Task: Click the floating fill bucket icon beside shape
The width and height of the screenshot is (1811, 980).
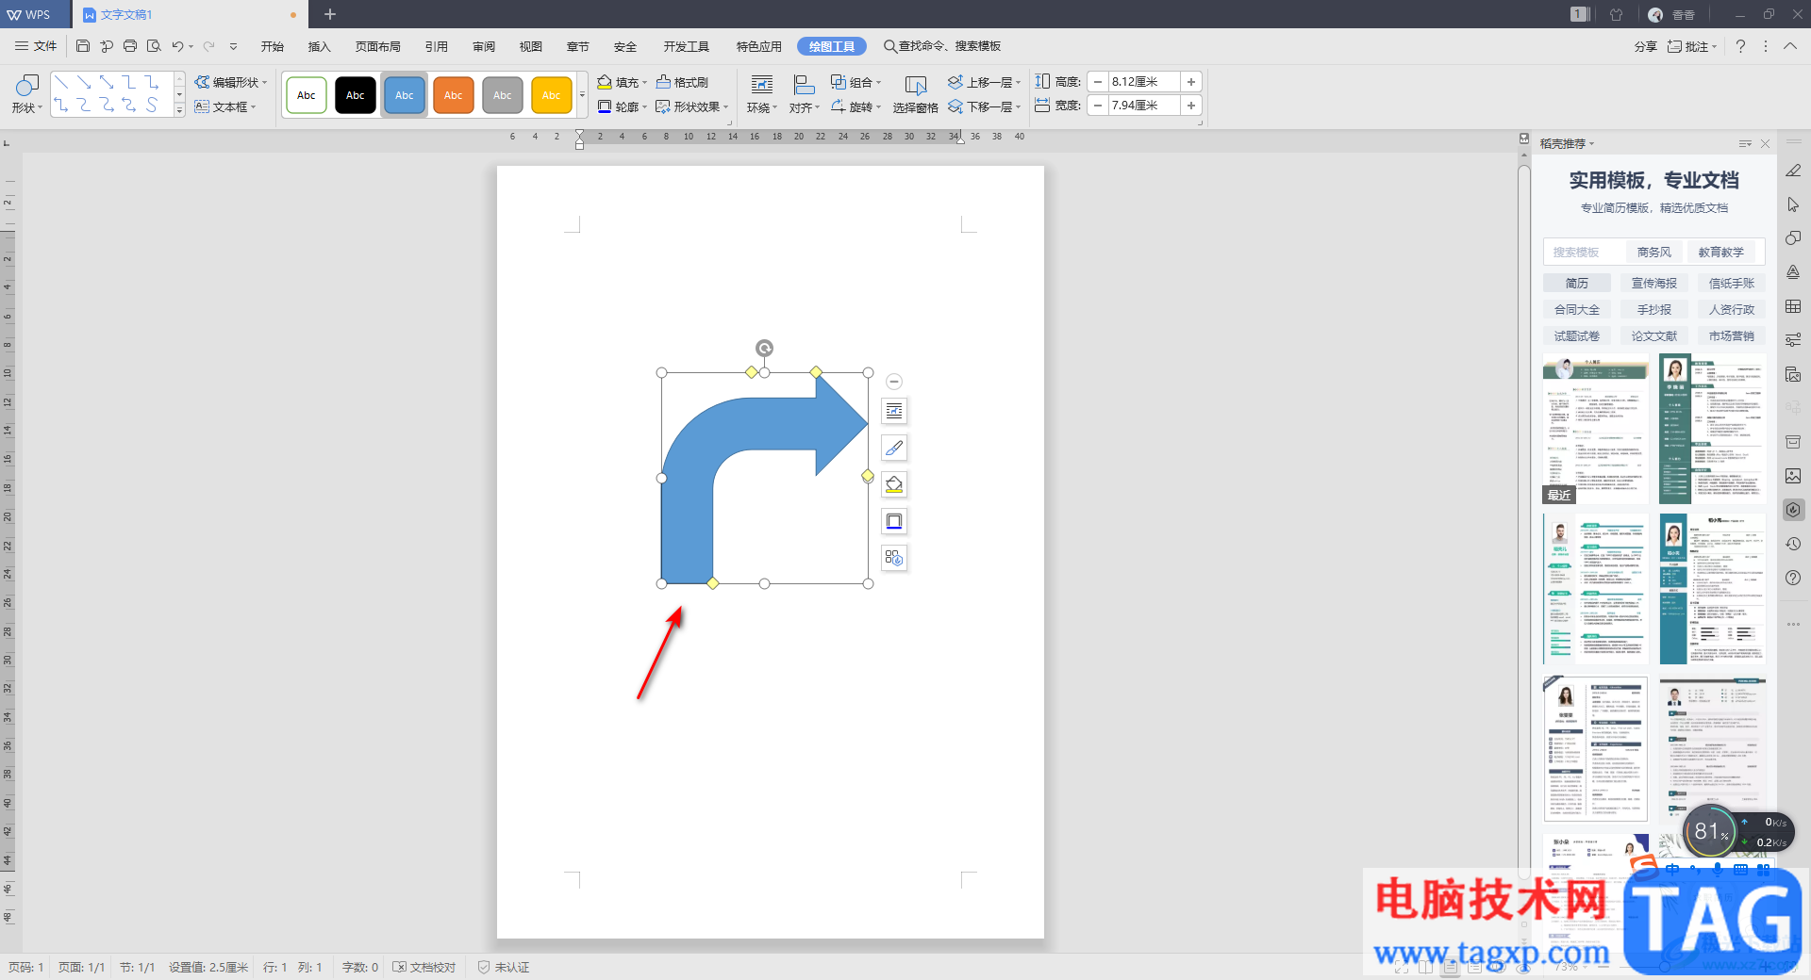Action: pos(894,484)
